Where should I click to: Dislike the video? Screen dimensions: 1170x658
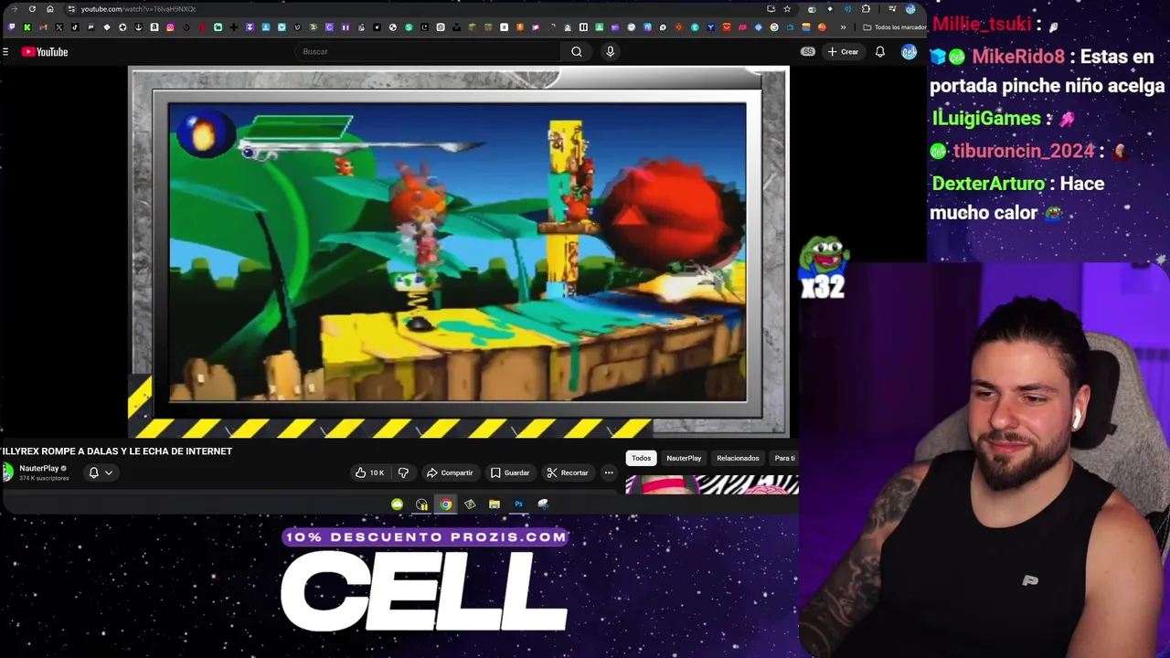(x=403, y=472)
